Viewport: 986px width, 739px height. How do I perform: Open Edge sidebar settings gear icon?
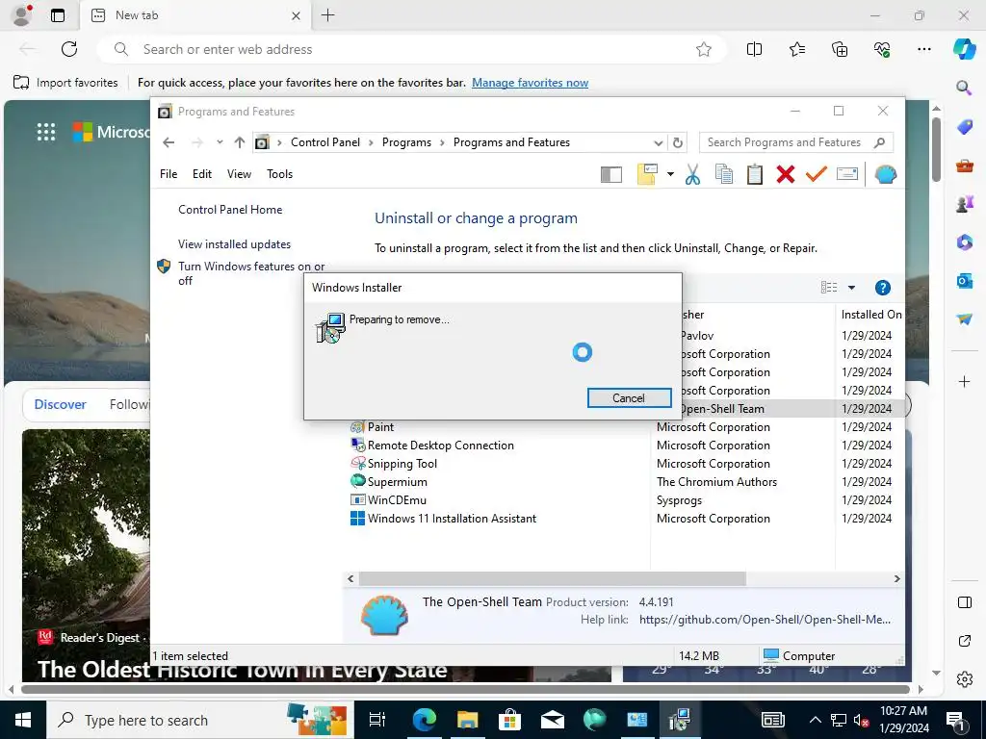[964, 679]
